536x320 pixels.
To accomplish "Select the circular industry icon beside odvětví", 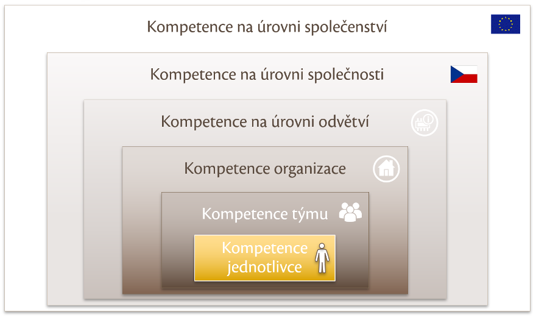I will point(425,123).
